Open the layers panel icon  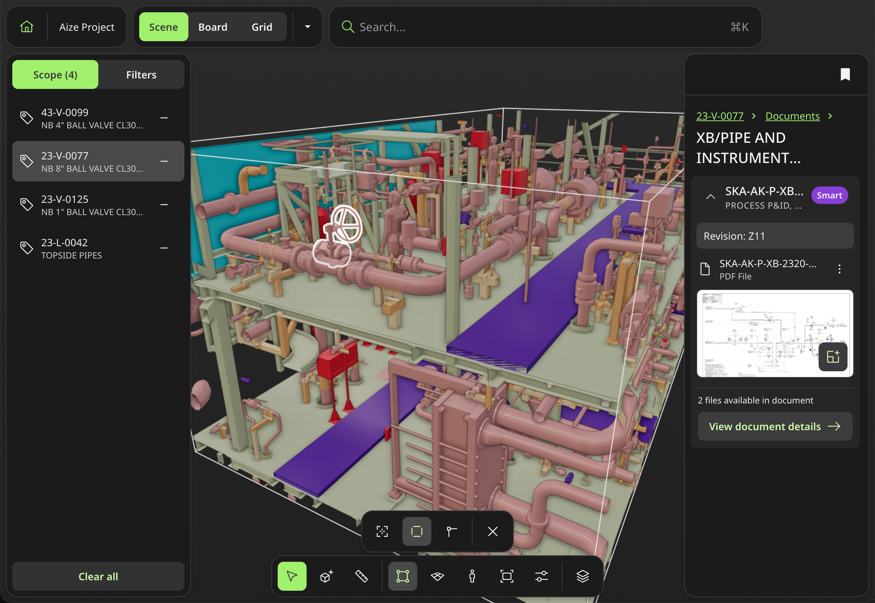click(582, 576)
